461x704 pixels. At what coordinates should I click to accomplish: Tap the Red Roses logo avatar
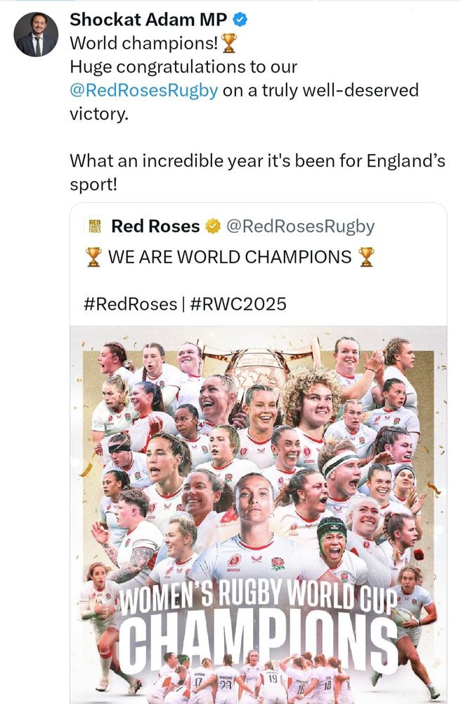95,226
